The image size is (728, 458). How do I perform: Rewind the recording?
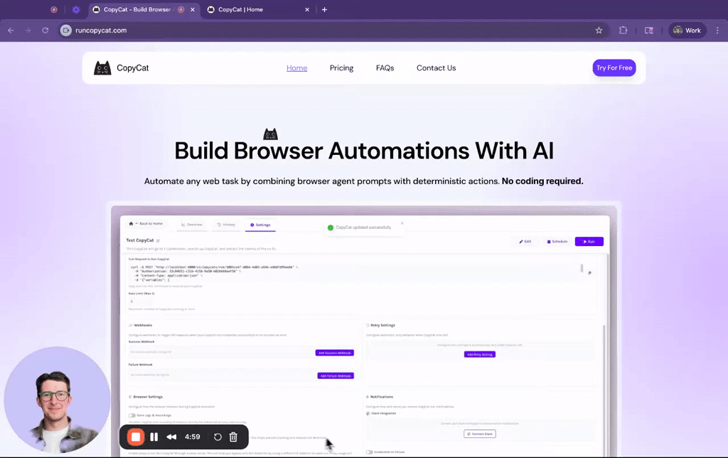(x=171, y=437)
